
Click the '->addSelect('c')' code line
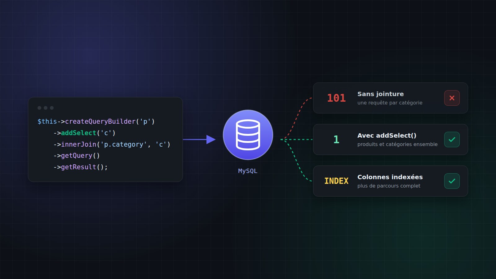click(x=84, y=133)
